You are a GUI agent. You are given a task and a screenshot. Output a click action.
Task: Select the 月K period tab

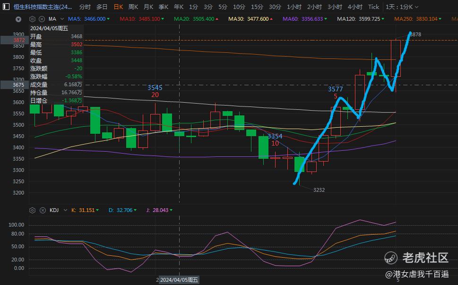point(148,7)
